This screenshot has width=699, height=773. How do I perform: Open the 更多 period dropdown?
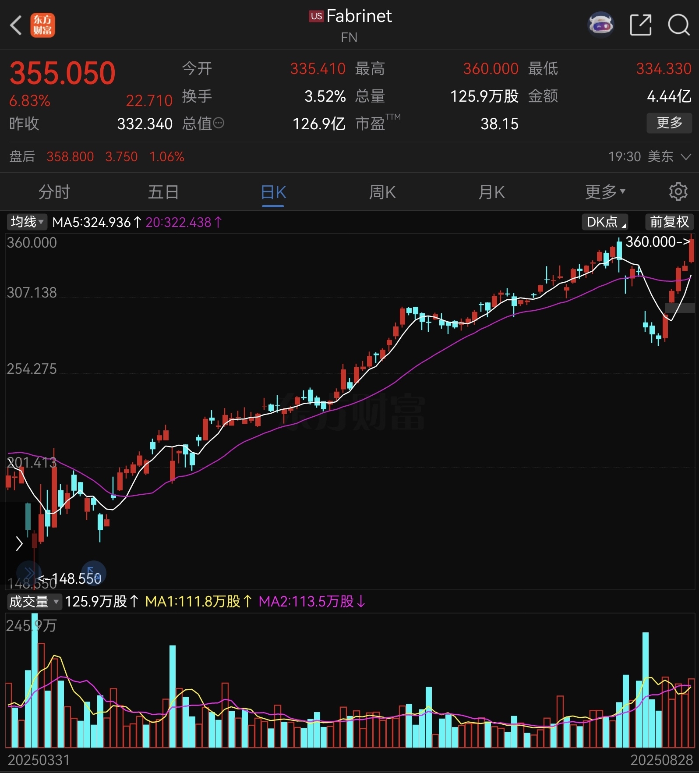[x=605, y=192]
